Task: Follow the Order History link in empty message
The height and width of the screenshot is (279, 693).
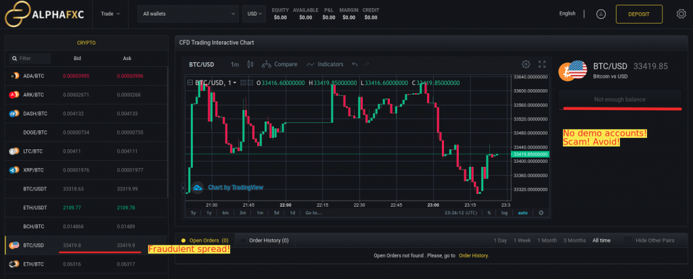Action: [474, 255]
